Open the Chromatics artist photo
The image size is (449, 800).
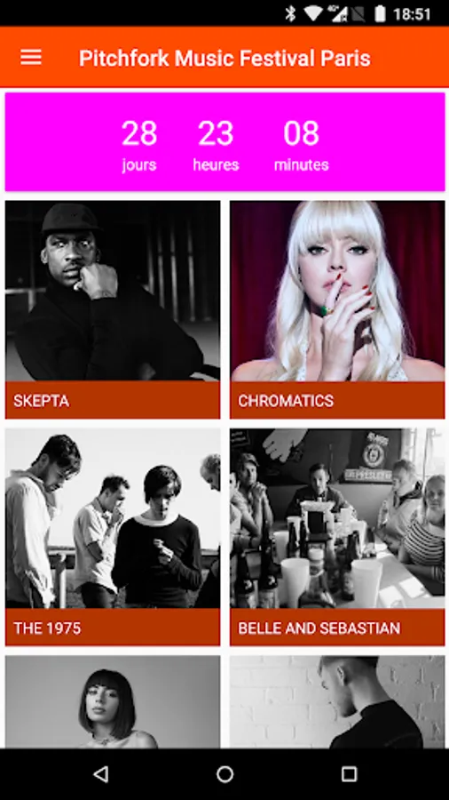coord(337,291)
